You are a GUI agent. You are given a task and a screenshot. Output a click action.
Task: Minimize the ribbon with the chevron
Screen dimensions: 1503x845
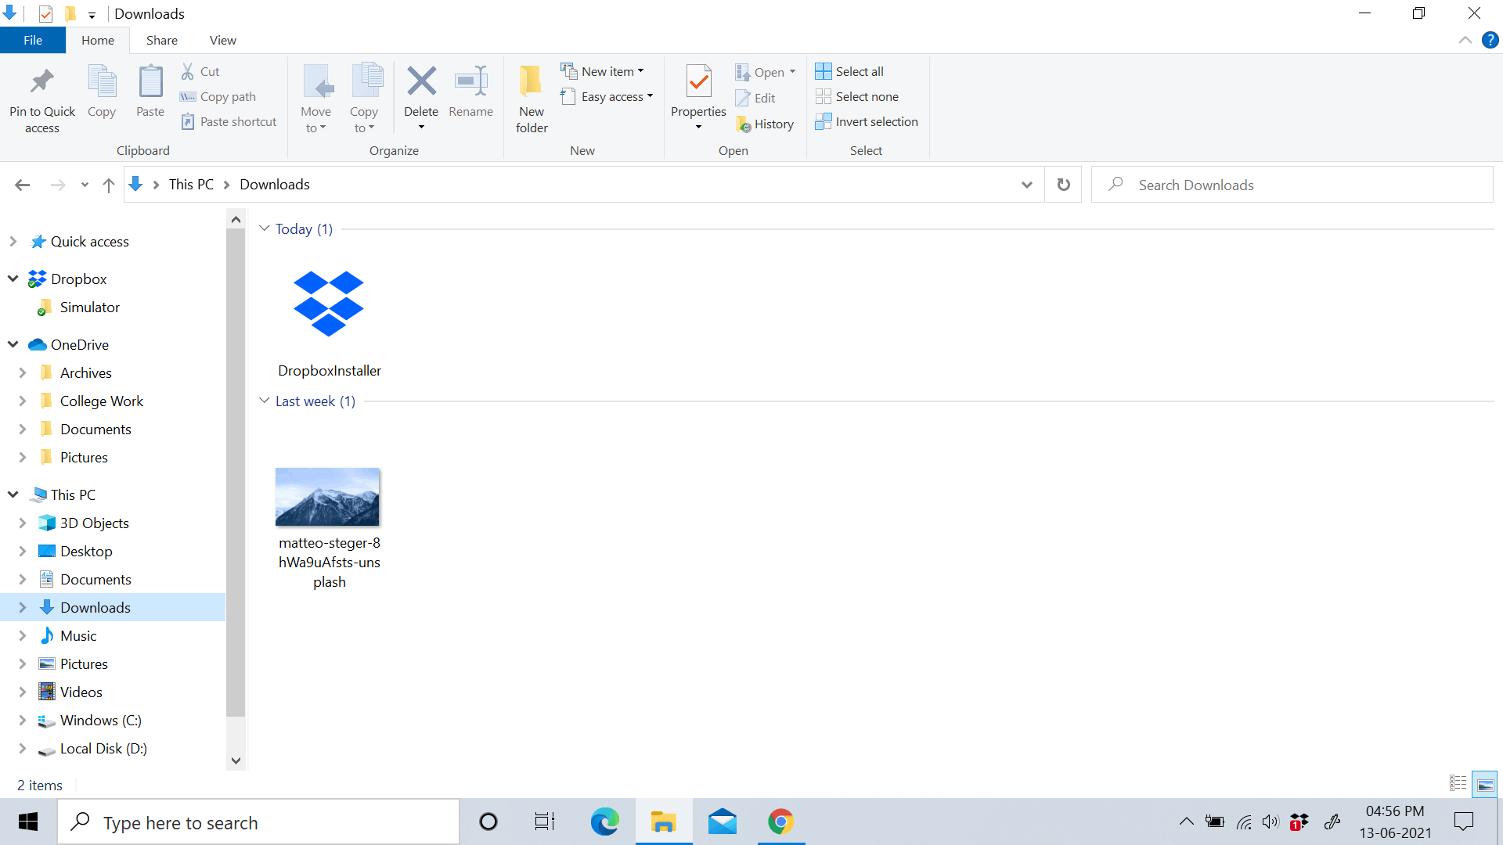point(1465,40)
